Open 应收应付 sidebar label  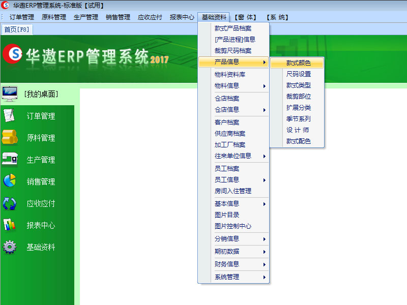point(41,204)
